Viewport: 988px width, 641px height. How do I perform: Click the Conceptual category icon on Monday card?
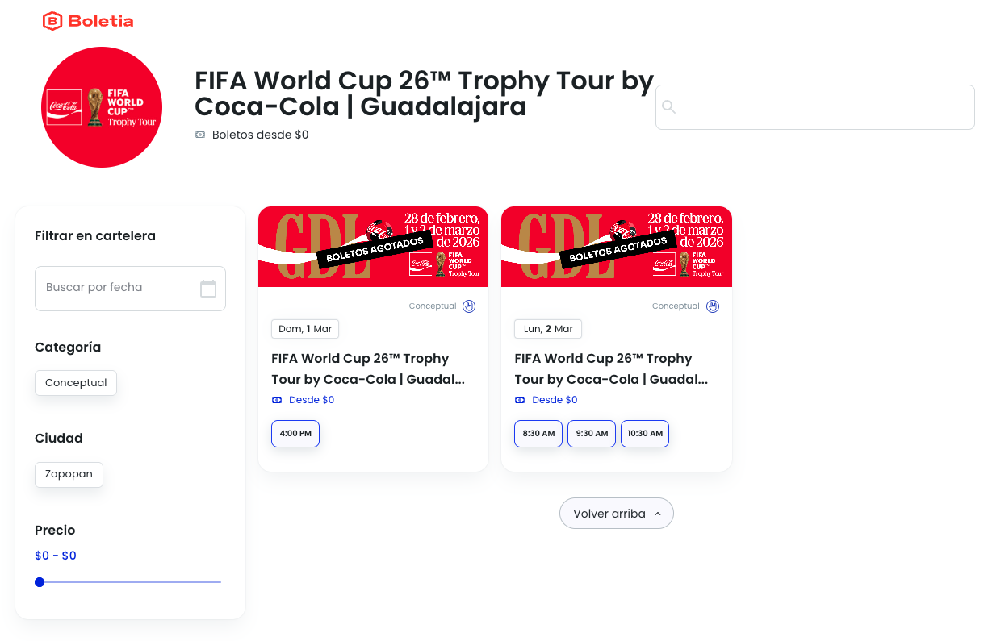(x=712, y=306)
